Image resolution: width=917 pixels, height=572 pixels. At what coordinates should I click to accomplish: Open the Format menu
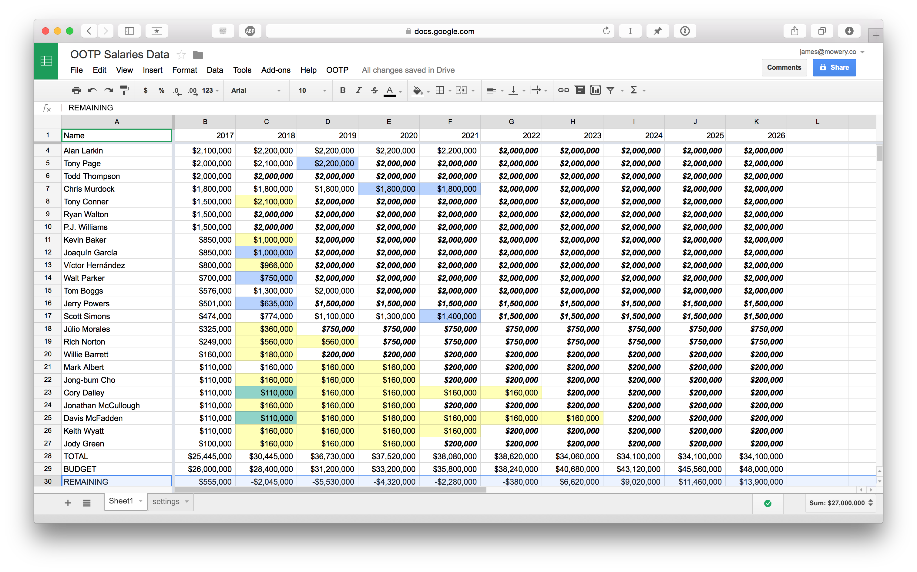[184, 70]
